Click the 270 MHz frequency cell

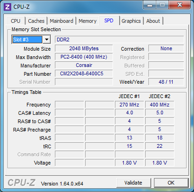[129, 105]
